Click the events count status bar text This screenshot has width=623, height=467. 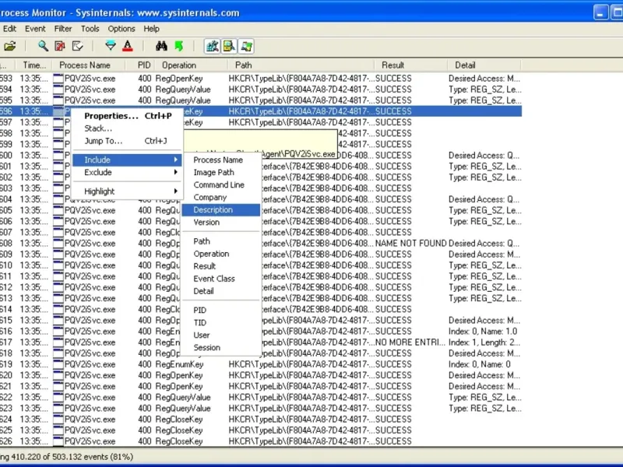(x=67, y=457)
